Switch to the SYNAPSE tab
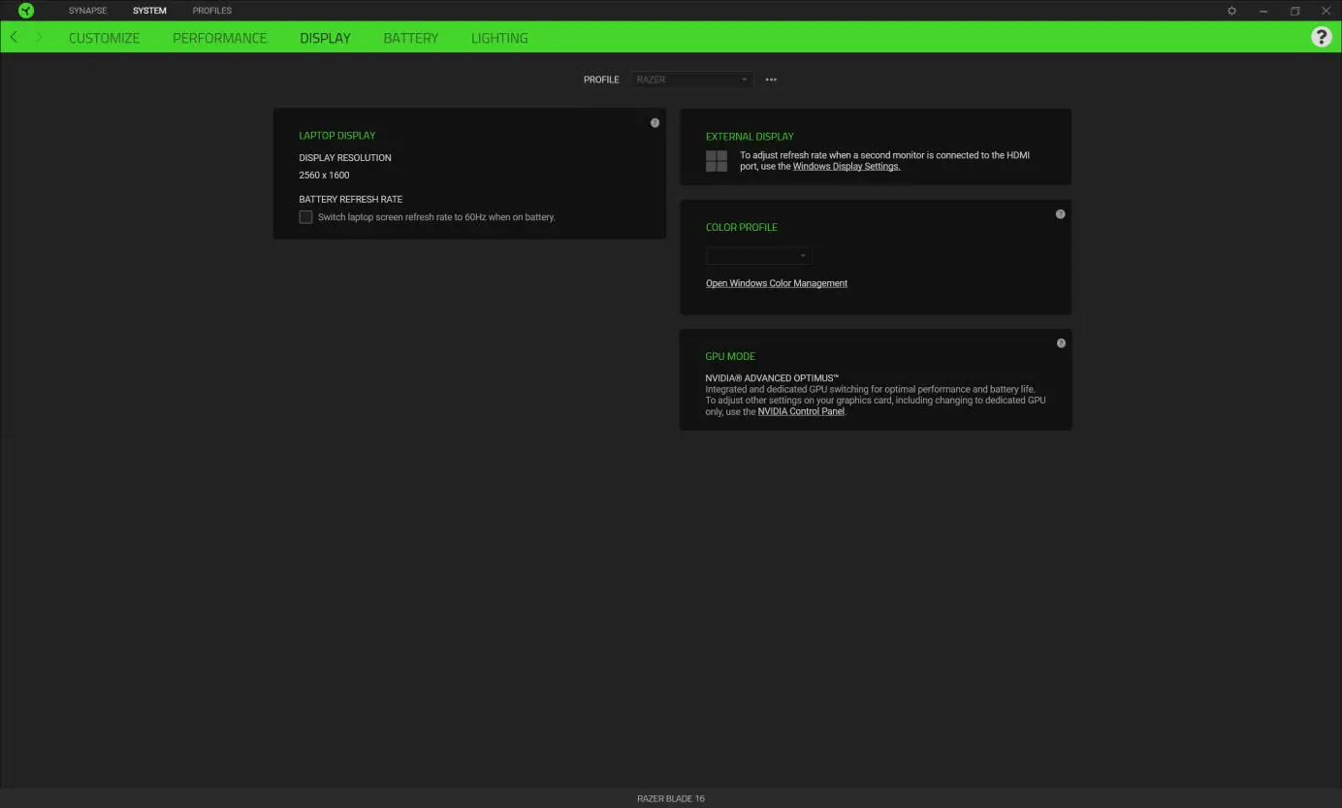Viewport: 1342px width, 808px height. coord(87,10)
